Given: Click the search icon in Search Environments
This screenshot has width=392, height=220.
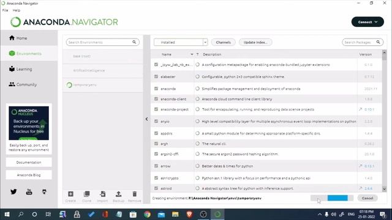Looking at the screenshot, I should (x=134, y=42).
